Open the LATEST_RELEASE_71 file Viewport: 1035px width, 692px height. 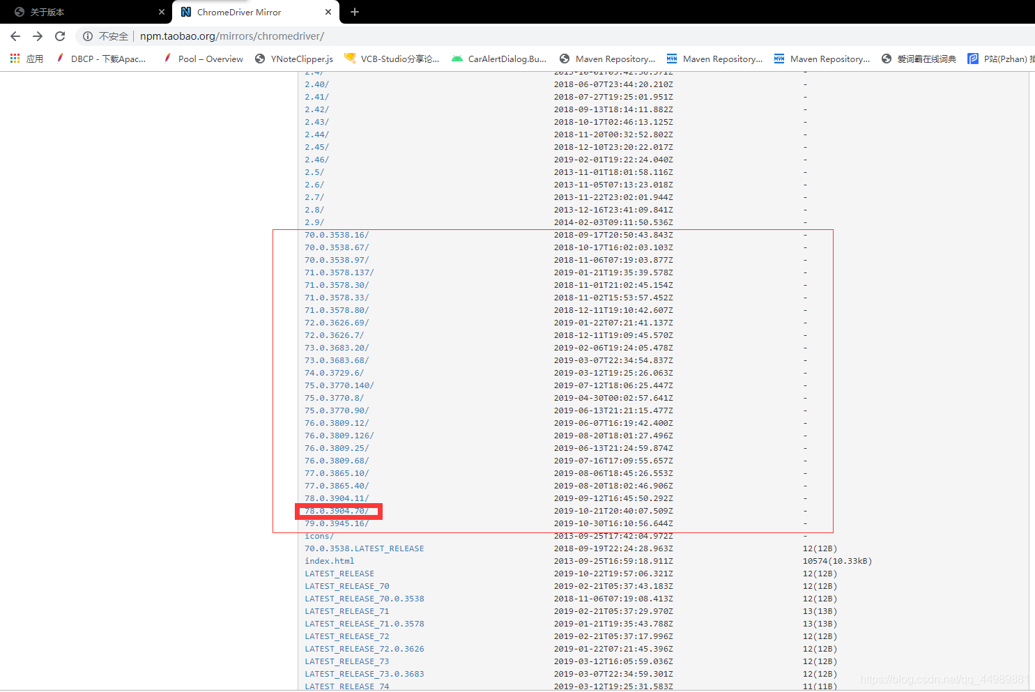(x=347, y=611)
